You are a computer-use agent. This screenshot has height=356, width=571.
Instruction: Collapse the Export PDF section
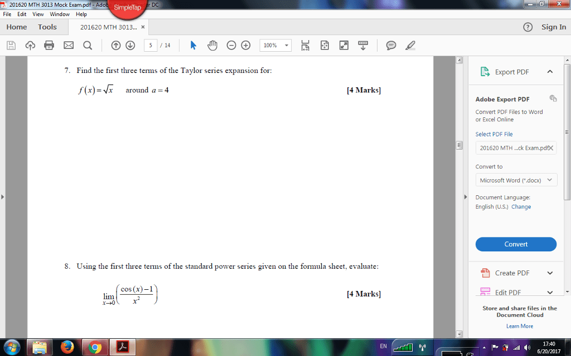550,72
